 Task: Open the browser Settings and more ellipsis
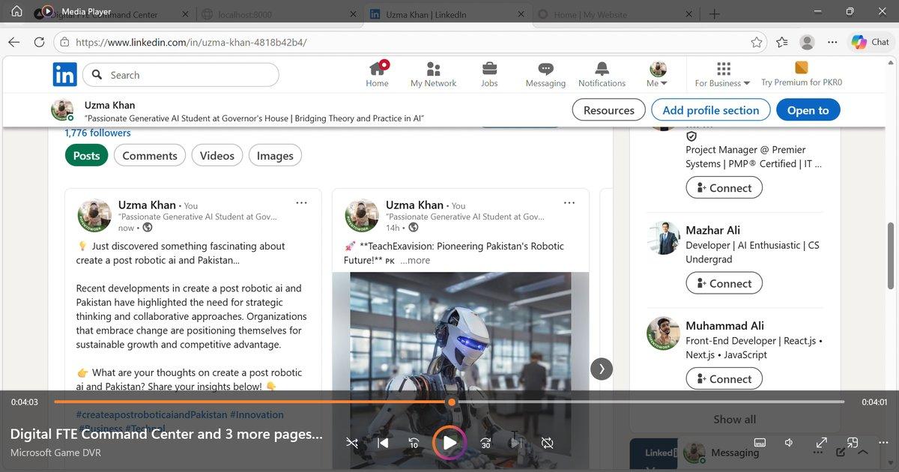(x=832, y=43)
